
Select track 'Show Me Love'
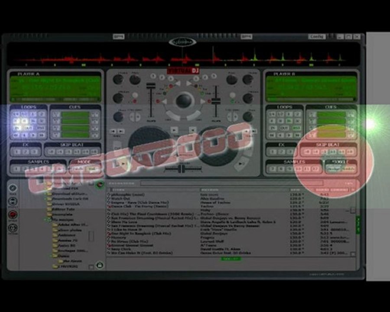124,222
